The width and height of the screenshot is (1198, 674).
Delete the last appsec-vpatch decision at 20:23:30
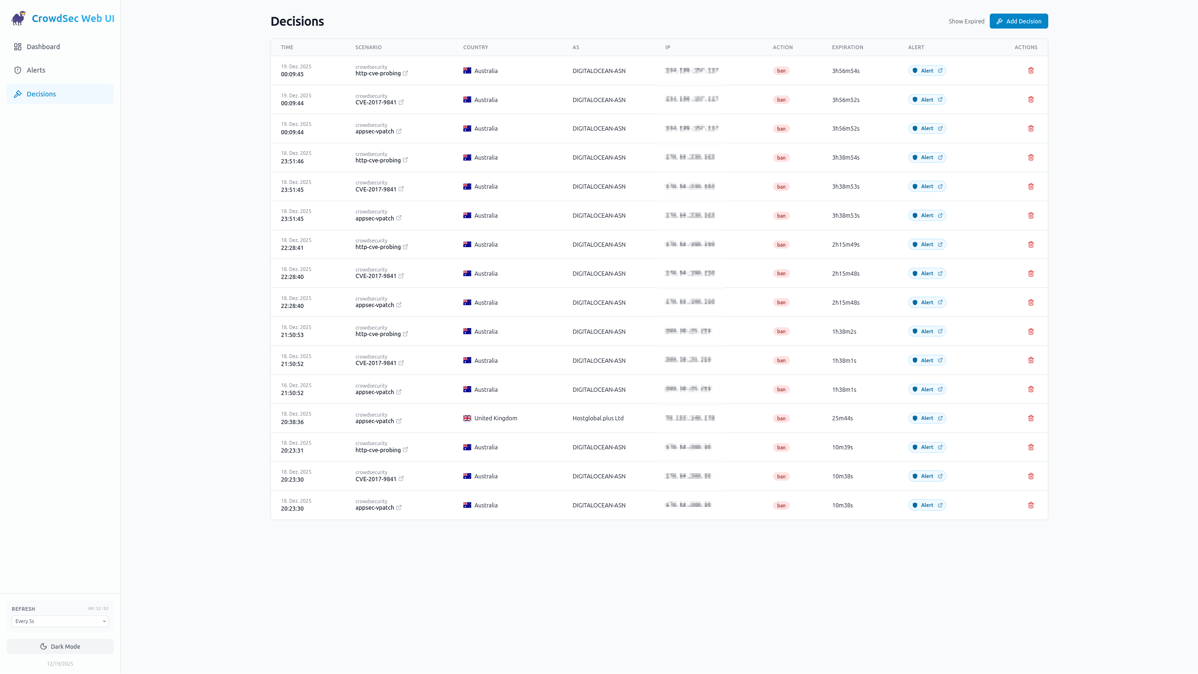[x=1030, y=505]
